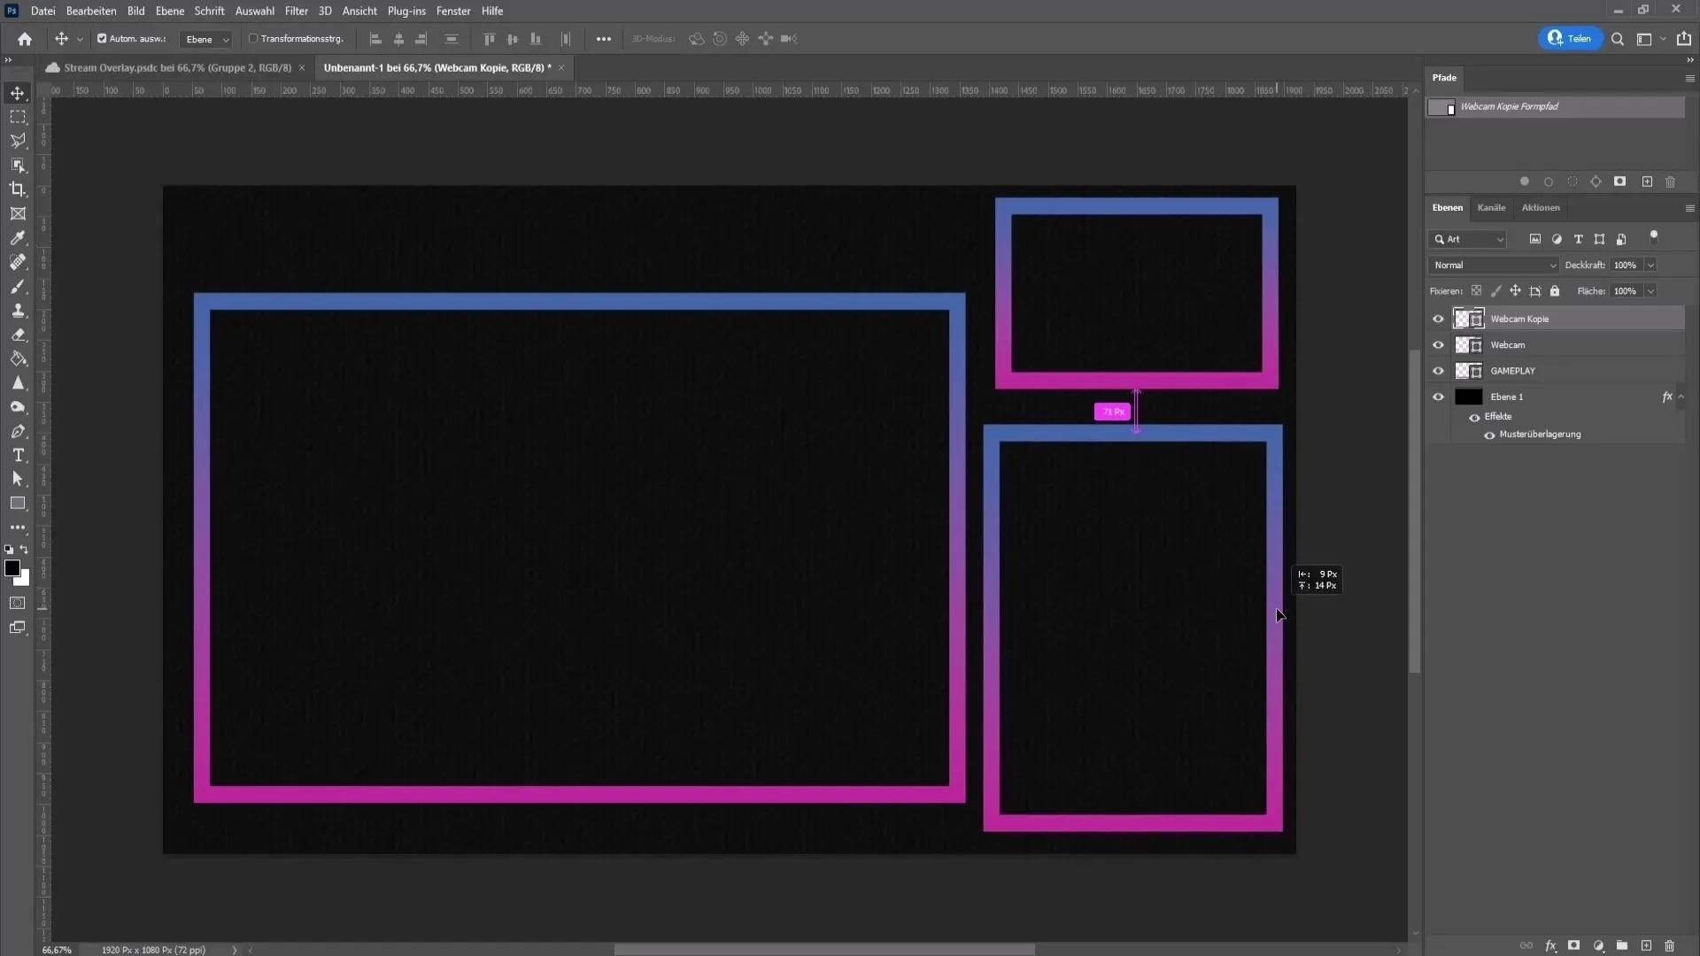Image resolution: width=1700 pixels, height=956 pixels.
Task: Select the Crop tool
Action: pos(18,189)
